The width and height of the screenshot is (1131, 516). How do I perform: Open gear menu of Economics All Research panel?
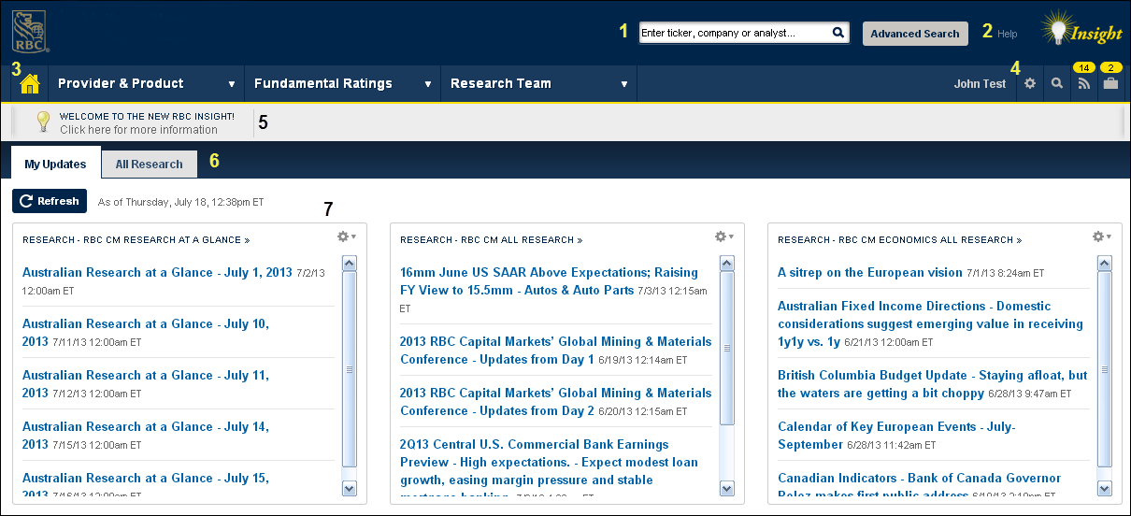coord(1102,237)
